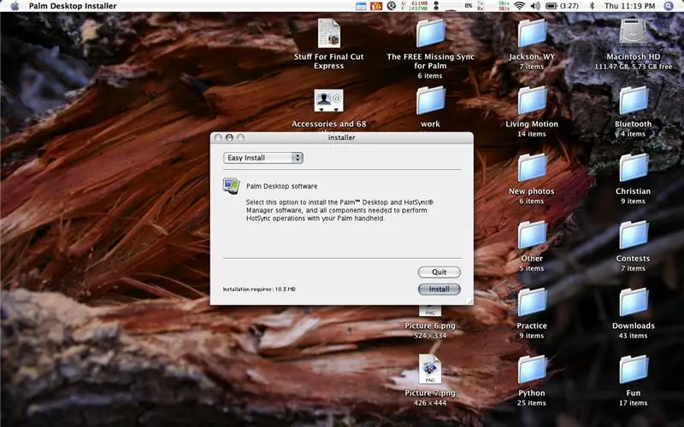Image resolution: width=684 pixels, height=427 pixels.
Task: Open the Easy Install dropdown
Action: [x=263, y=158]
